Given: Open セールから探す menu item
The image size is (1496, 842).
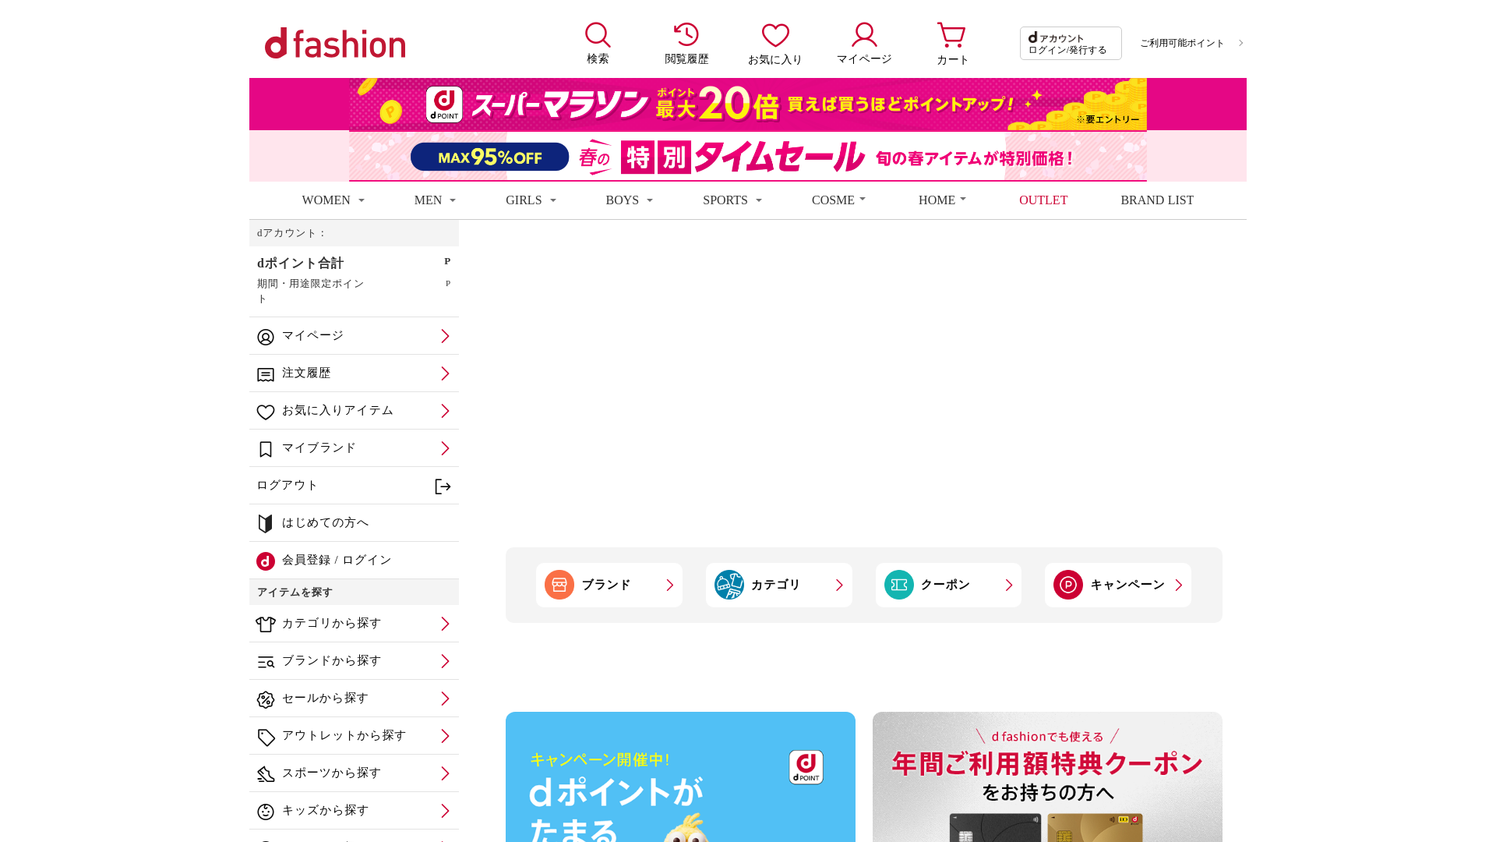Looking at the screenshot, I should click(354, 699).
